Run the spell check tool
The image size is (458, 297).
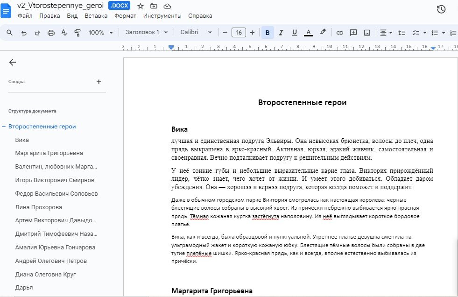64,33
